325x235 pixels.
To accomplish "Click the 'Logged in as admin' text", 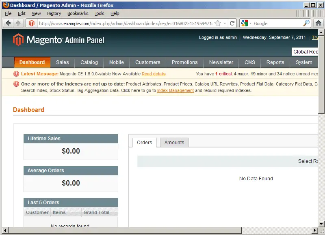I will tap(218, 37).
